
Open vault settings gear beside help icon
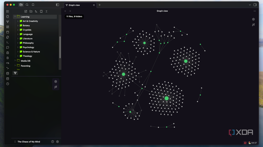point(57,142)
